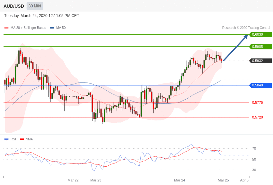Click the Mar 22 date axis label
Image resolution: width=273 pixels, height=185 pixels.
pyautogui.click(x=73, y=180)
